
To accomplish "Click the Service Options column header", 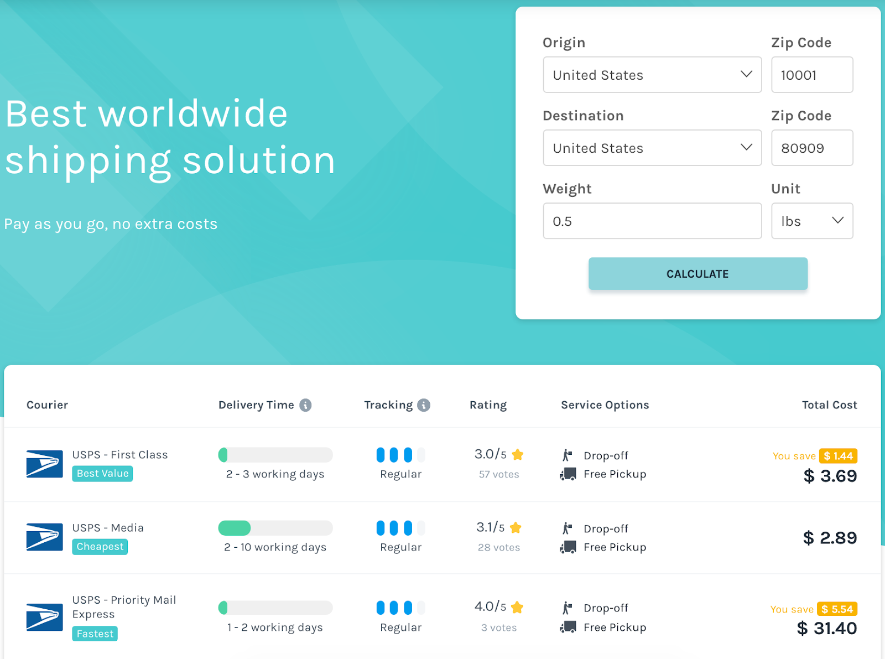I will tap(605, 405).
